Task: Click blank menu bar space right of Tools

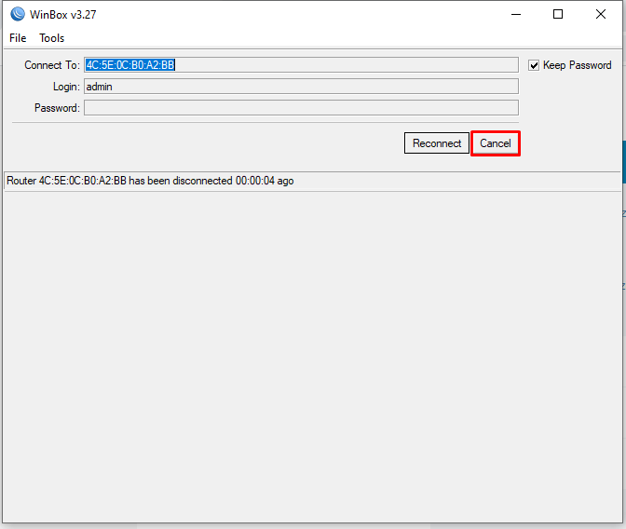Action: (x=326, y=38)
